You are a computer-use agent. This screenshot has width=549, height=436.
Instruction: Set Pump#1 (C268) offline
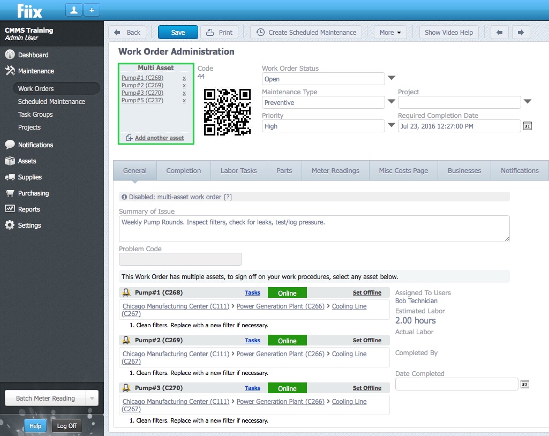tap(367, 292)
